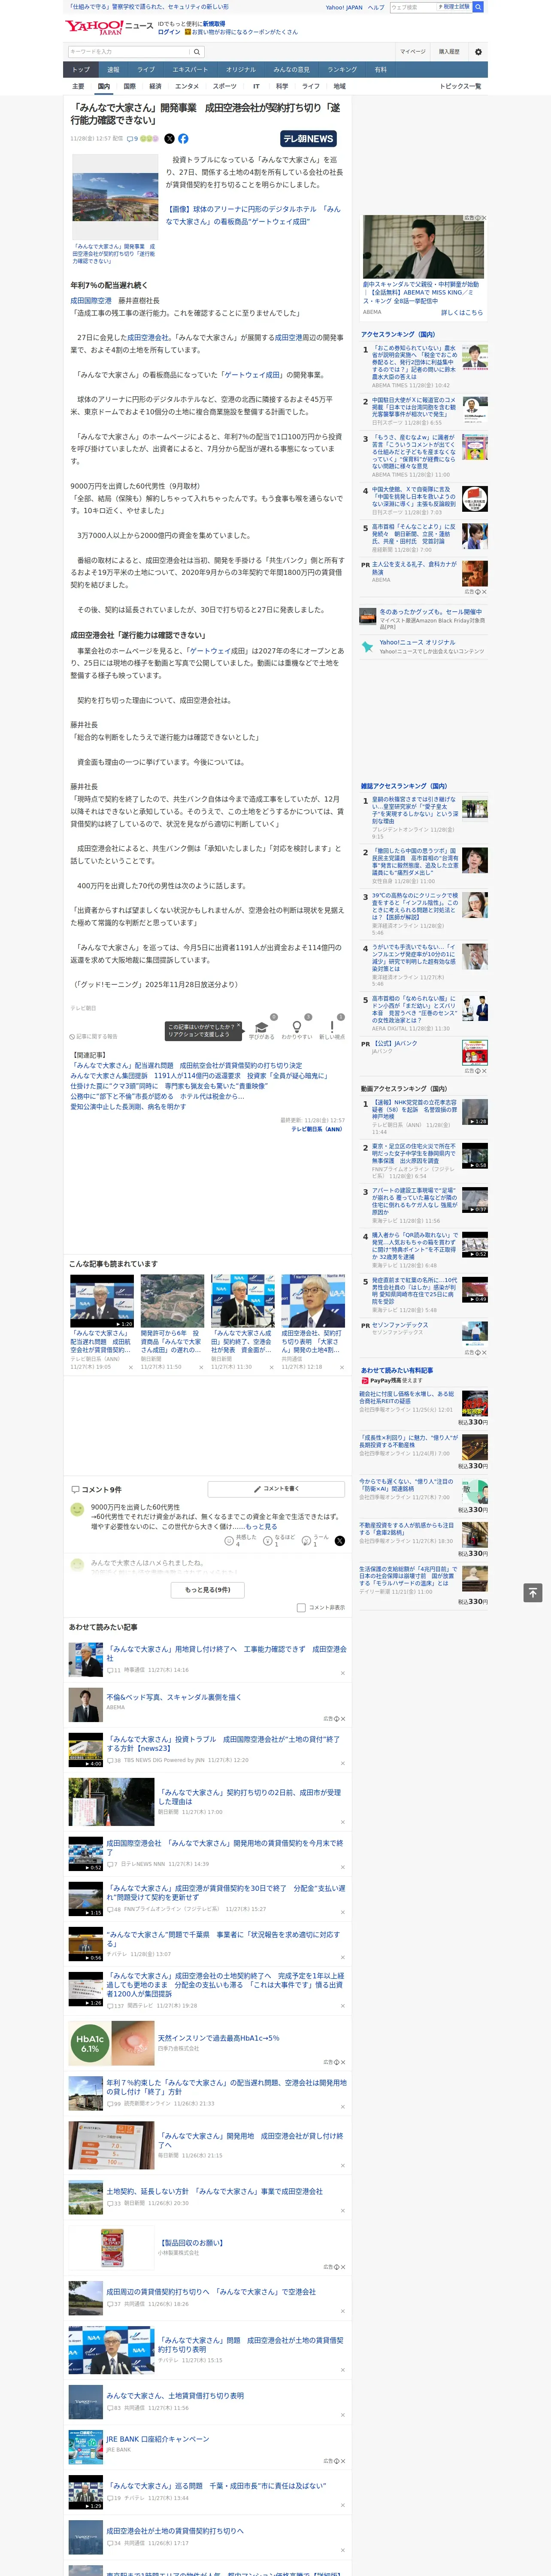
Task: Click the back-to-top arrow button
Action: coord(533,1592)
